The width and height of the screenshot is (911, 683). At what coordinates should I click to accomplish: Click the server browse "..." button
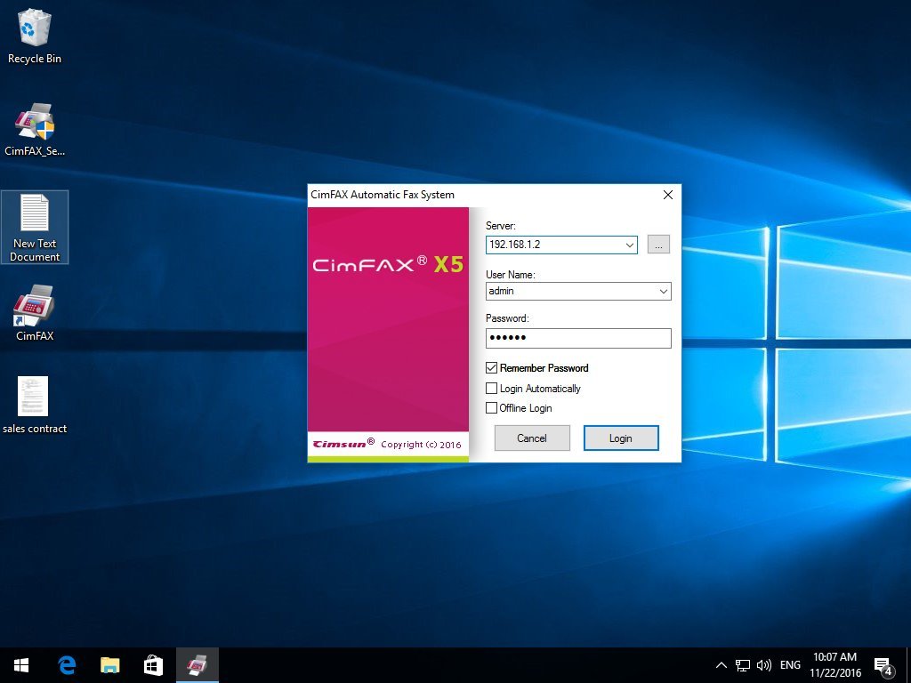[658, 245]
